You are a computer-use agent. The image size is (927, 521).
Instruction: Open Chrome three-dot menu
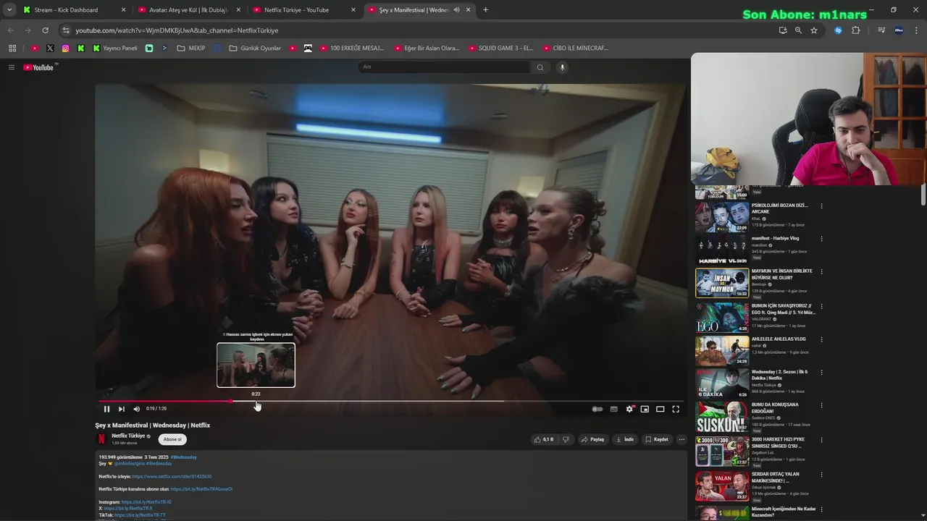[x=917, y=30]
